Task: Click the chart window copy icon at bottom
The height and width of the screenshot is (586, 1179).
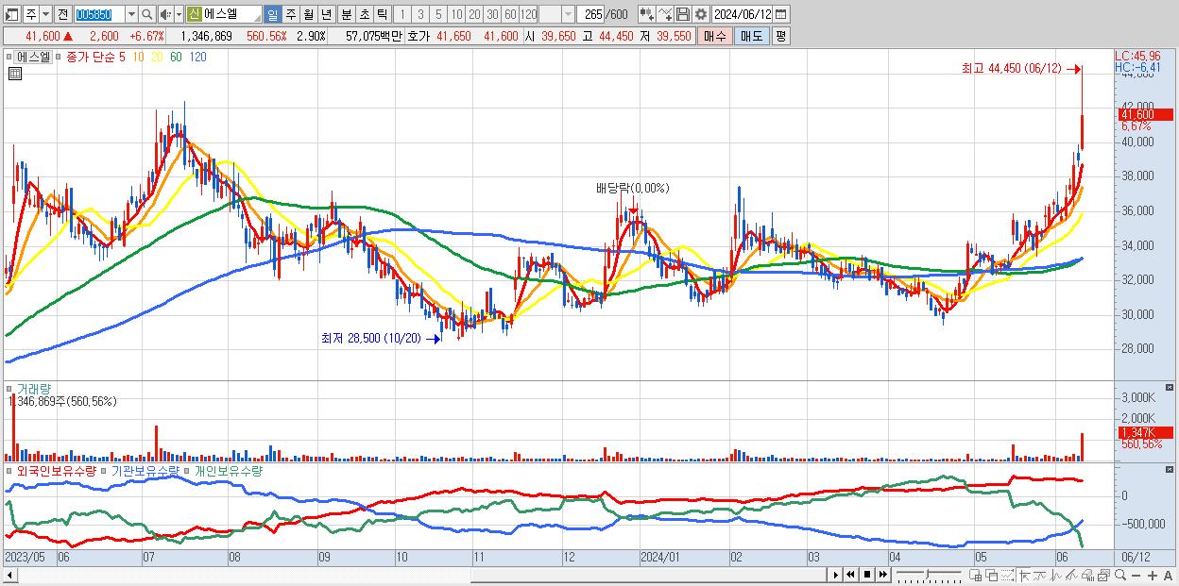Action: point(1104,575)
